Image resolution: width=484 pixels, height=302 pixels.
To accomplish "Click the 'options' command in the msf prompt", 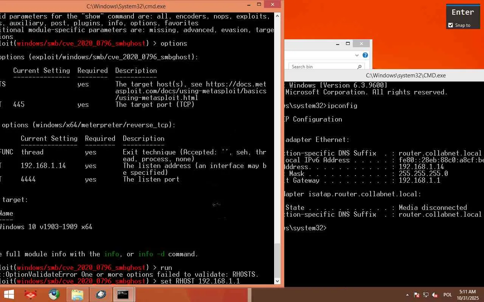I will 174,43.
